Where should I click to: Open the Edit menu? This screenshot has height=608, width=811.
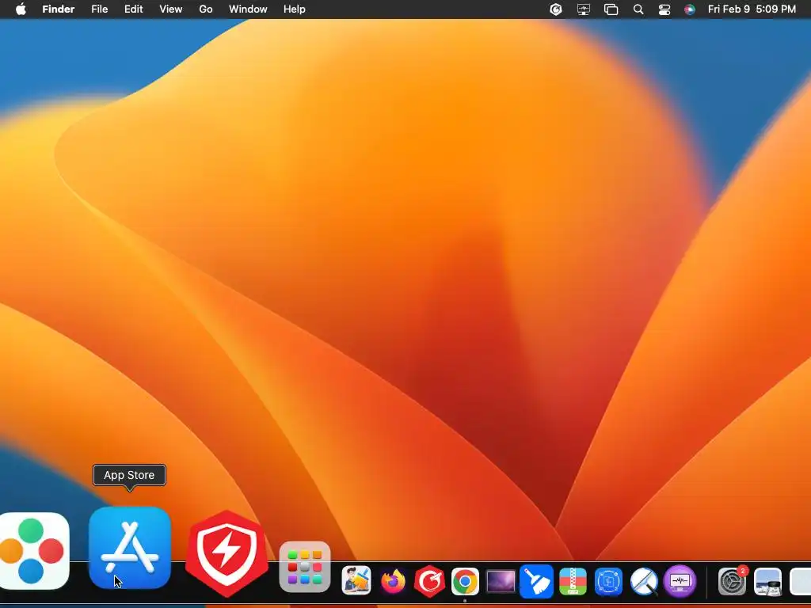click(x=133, y=9)
